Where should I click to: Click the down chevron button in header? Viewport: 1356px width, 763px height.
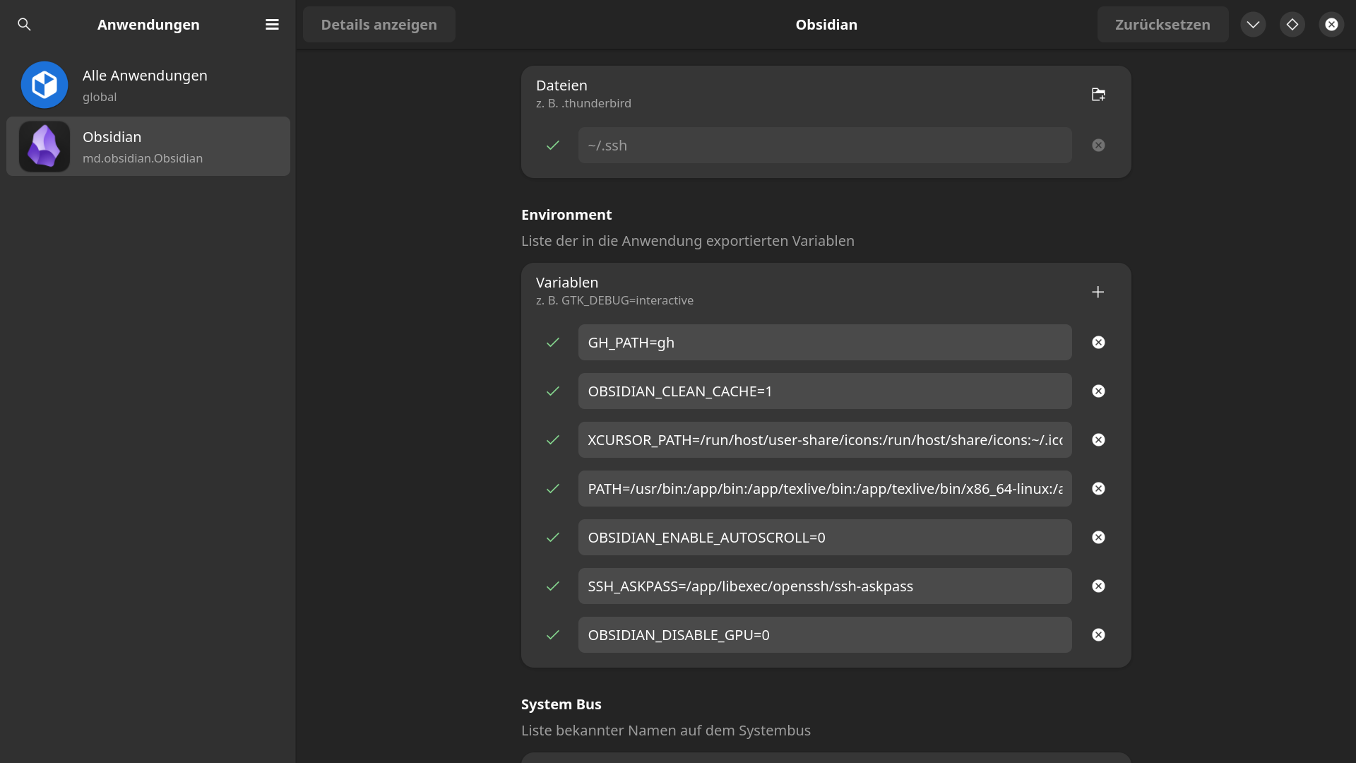tap(1253, 25)
